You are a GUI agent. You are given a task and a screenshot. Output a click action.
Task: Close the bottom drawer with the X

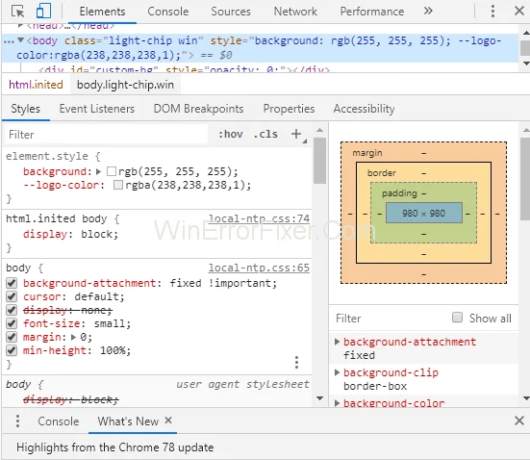tap(519, 421)
